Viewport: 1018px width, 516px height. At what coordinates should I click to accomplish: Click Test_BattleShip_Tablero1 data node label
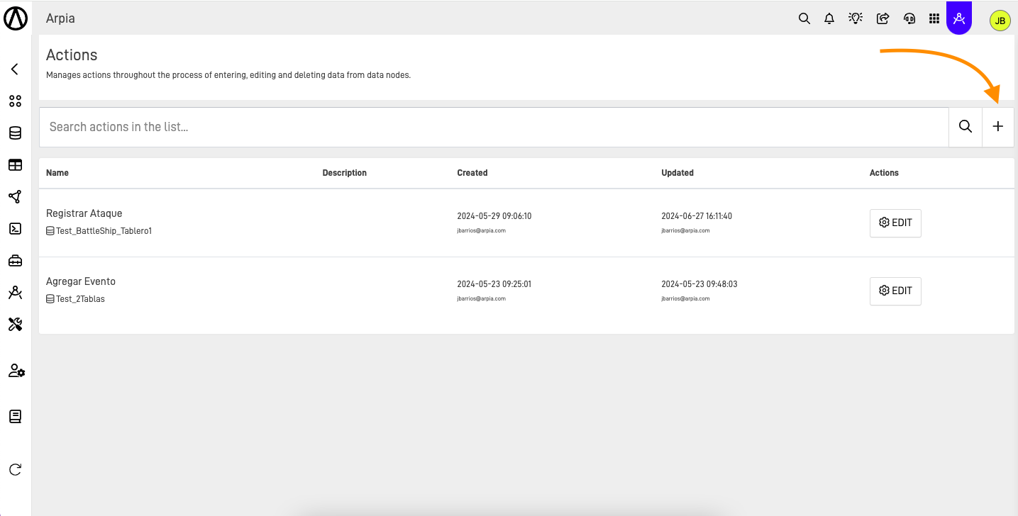point(104,231)
